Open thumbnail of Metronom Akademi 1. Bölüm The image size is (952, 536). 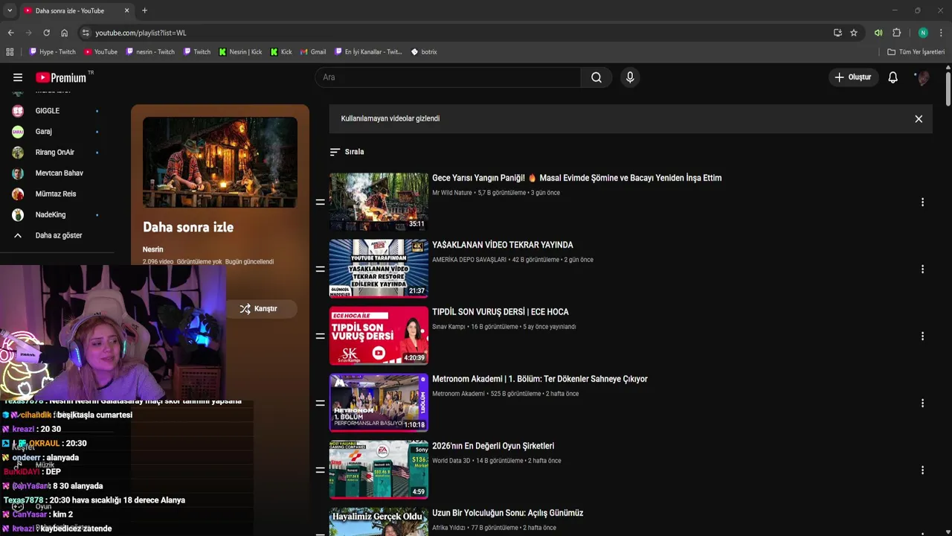pyautogui.click(x=379, y=403)
